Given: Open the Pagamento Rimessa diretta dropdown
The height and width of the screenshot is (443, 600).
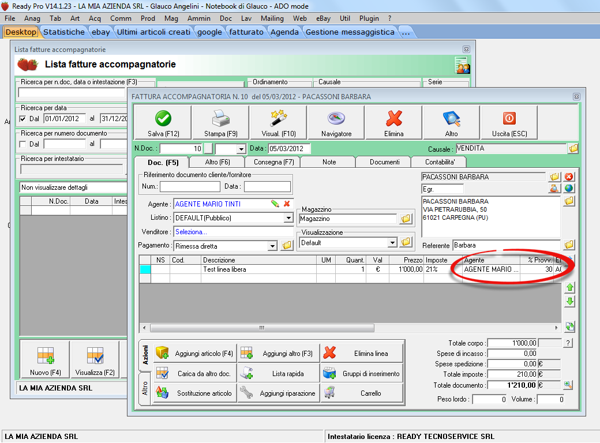Looking at the screenshot, I should pos(273,246).
